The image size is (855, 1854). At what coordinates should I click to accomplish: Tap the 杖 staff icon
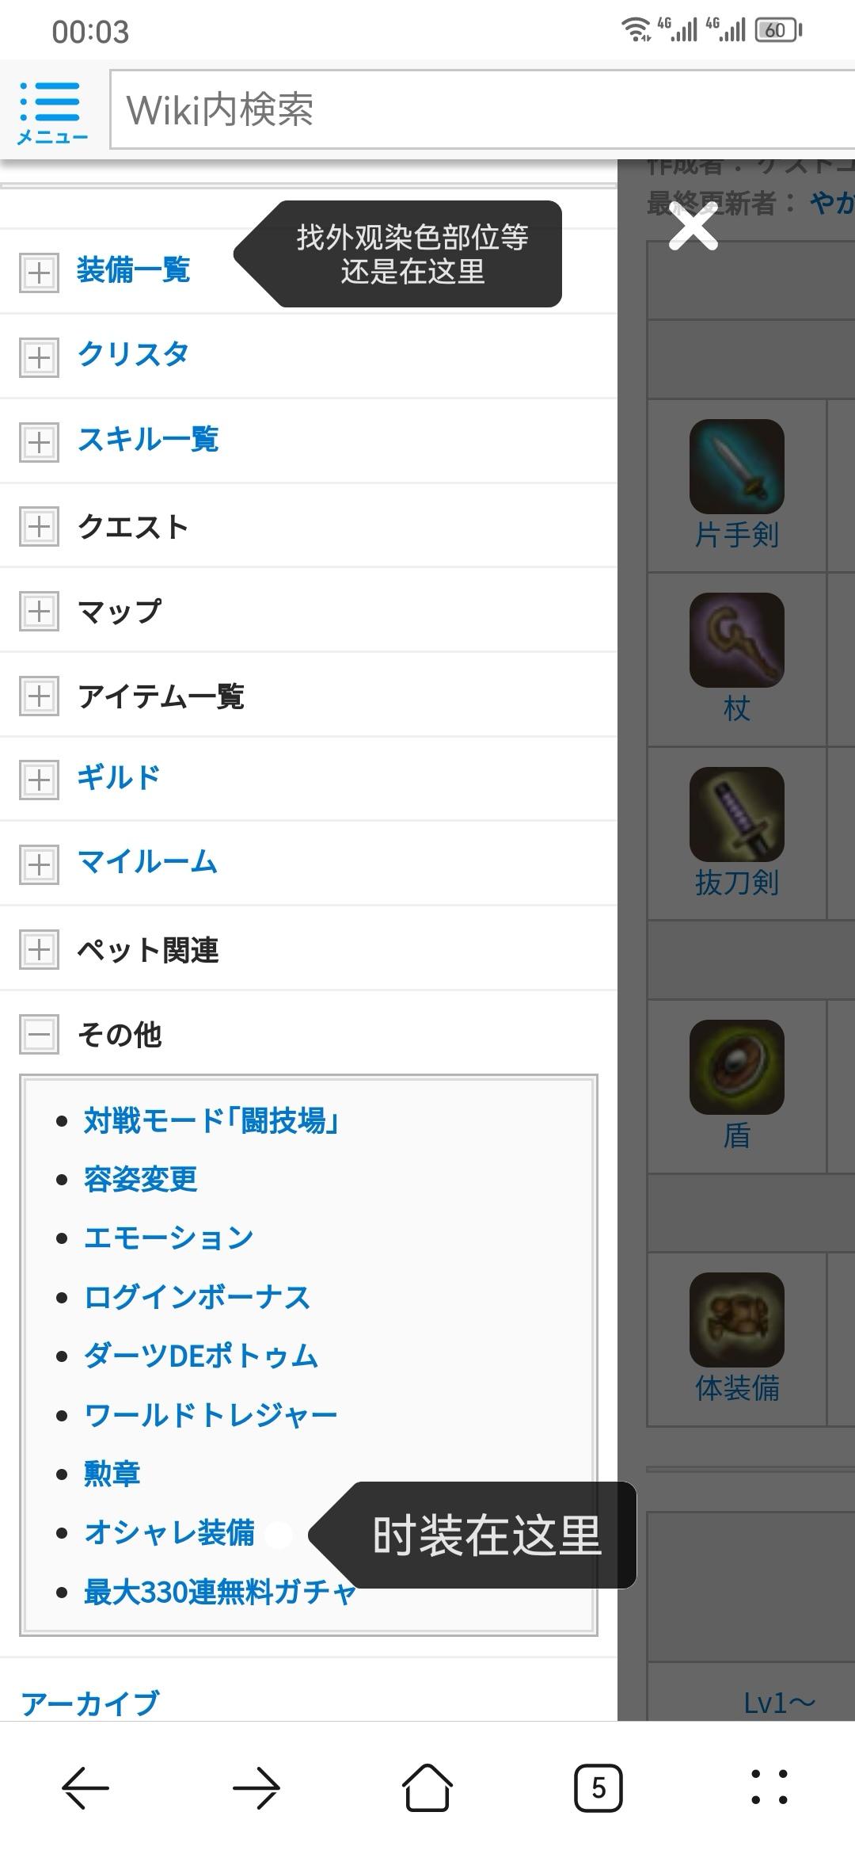click(x=736, y=640)
